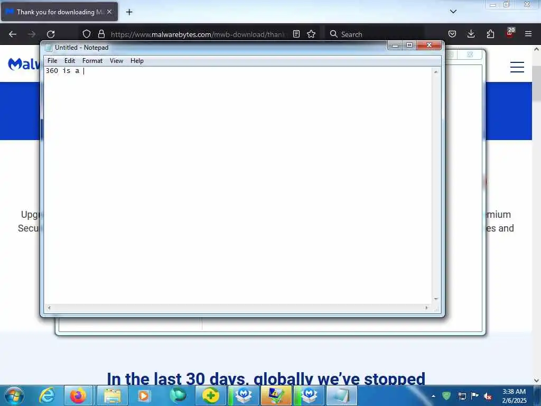Image resolution: width=541 pixels, height=406 pixels.
Task: Click the extension icon with badge 20
Action: [x=510, y=33]
